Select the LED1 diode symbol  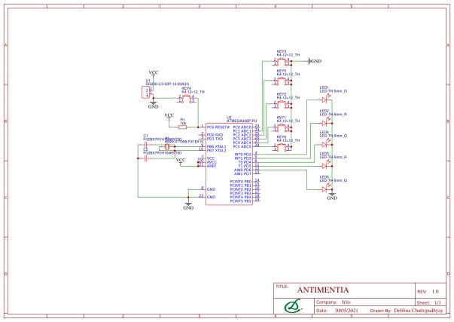coord(325,100)
